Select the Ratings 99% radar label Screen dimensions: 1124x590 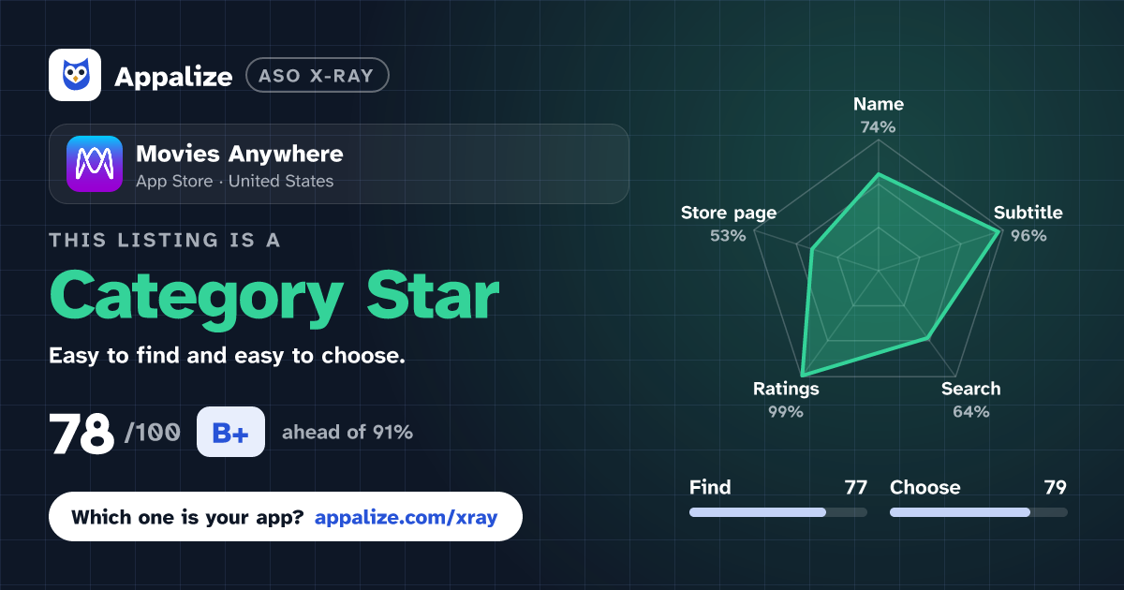click(x=786, y=400)
